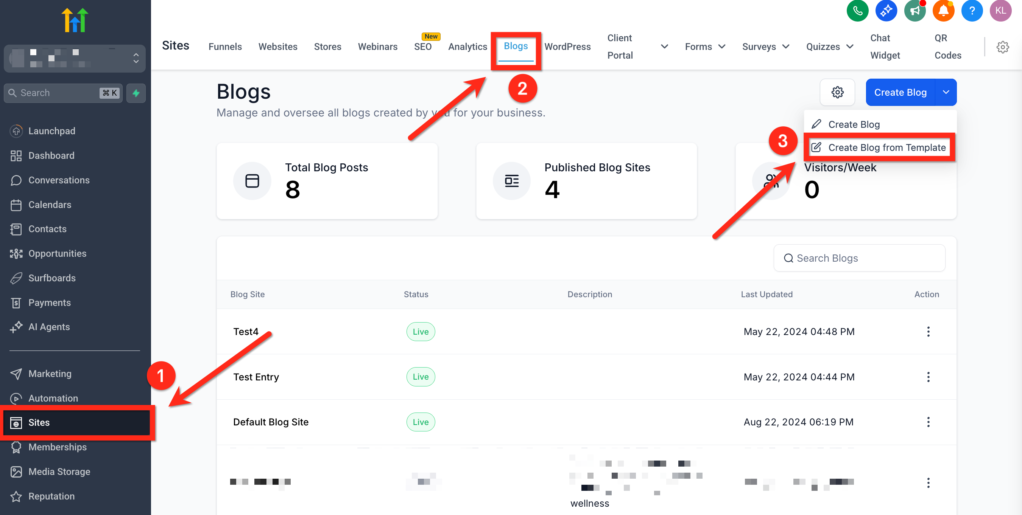Click the blue help question mark icon
Image resolution: width=1022 pixels, height=515 pixels.
click(972, 11)
